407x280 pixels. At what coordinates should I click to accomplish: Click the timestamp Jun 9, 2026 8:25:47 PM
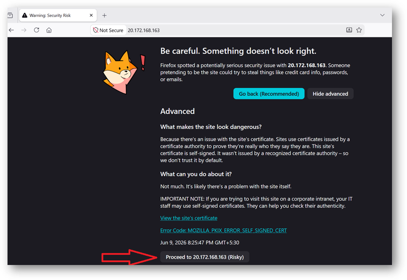coord(200,243)
